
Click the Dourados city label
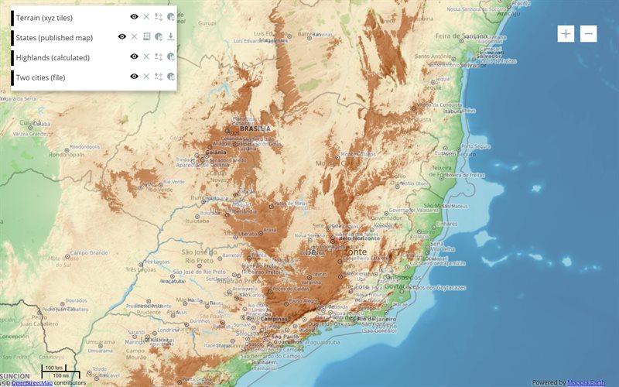[76, 300]
